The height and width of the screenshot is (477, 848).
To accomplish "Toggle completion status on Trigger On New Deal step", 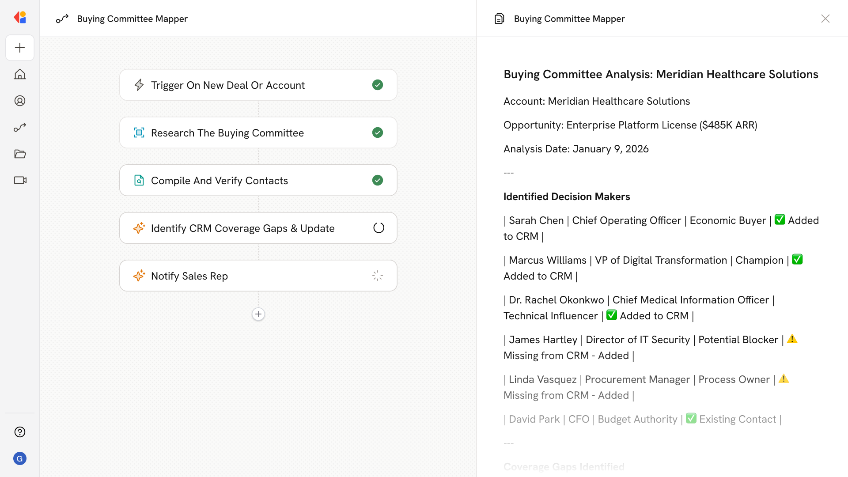I will point(377,85).
